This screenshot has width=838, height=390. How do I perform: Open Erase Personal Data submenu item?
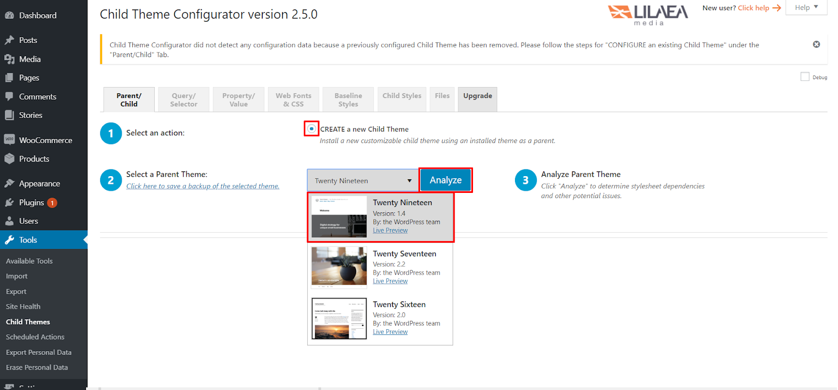pos(37,367)
